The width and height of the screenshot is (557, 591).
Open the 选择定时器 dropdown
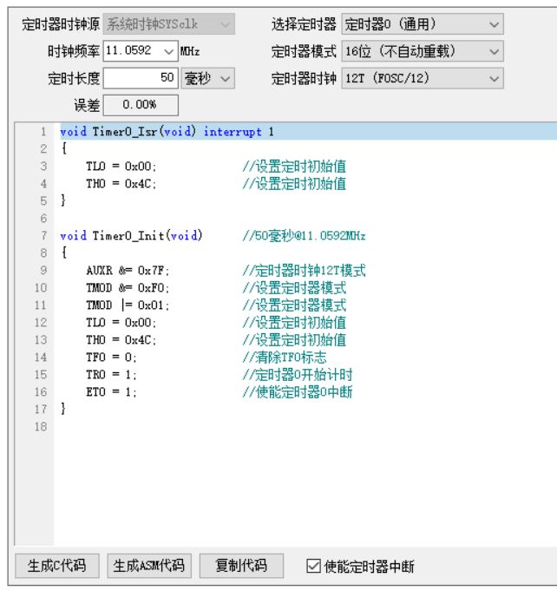pyautogui.click(x=423, y=24)
